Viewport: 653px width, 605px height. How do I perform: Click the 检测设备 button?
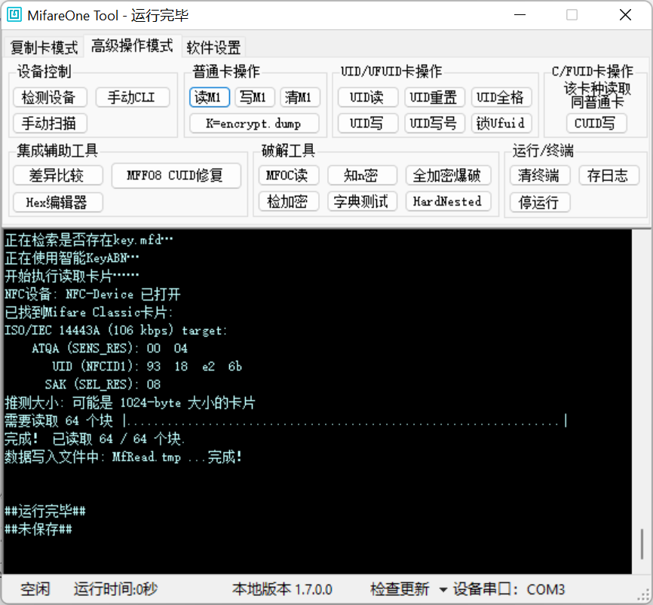(50, 97)
